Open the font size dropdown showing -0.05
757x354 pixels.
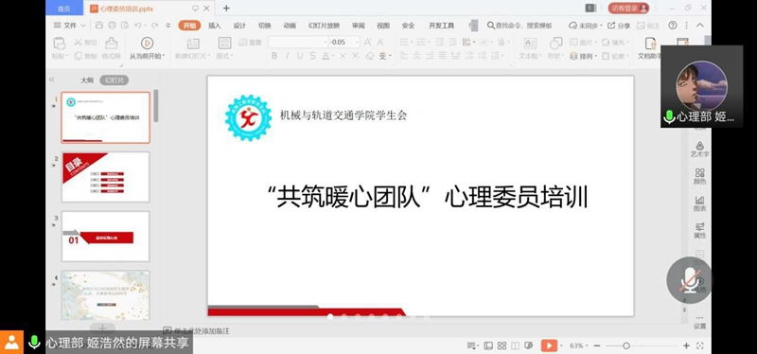coord(343,42)
